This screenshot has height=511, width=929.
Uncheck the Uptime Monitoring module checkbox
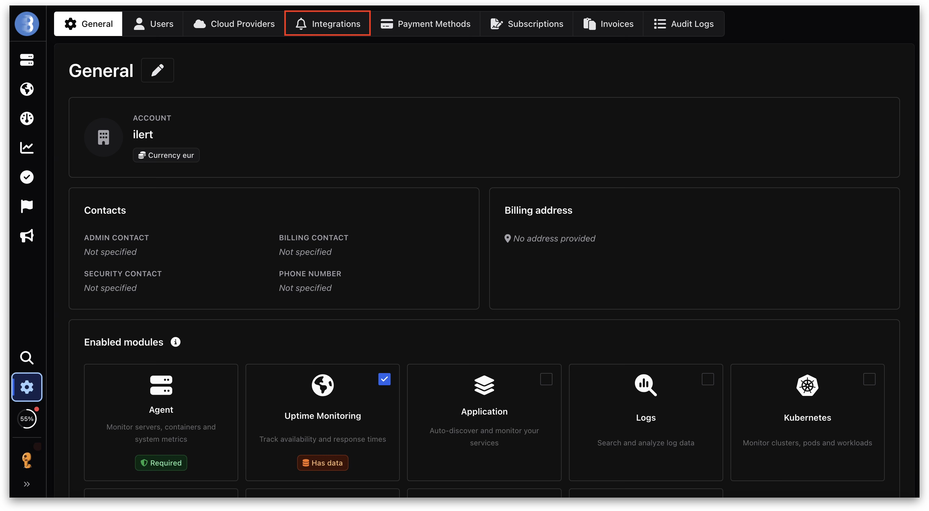pos(384,379)
